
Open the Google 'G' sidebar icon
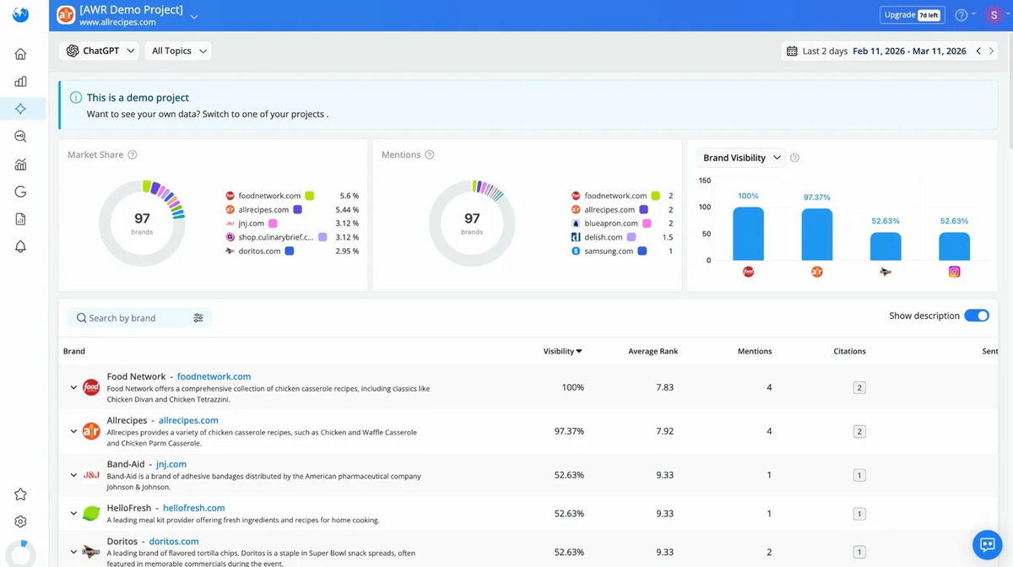(20, 192)
